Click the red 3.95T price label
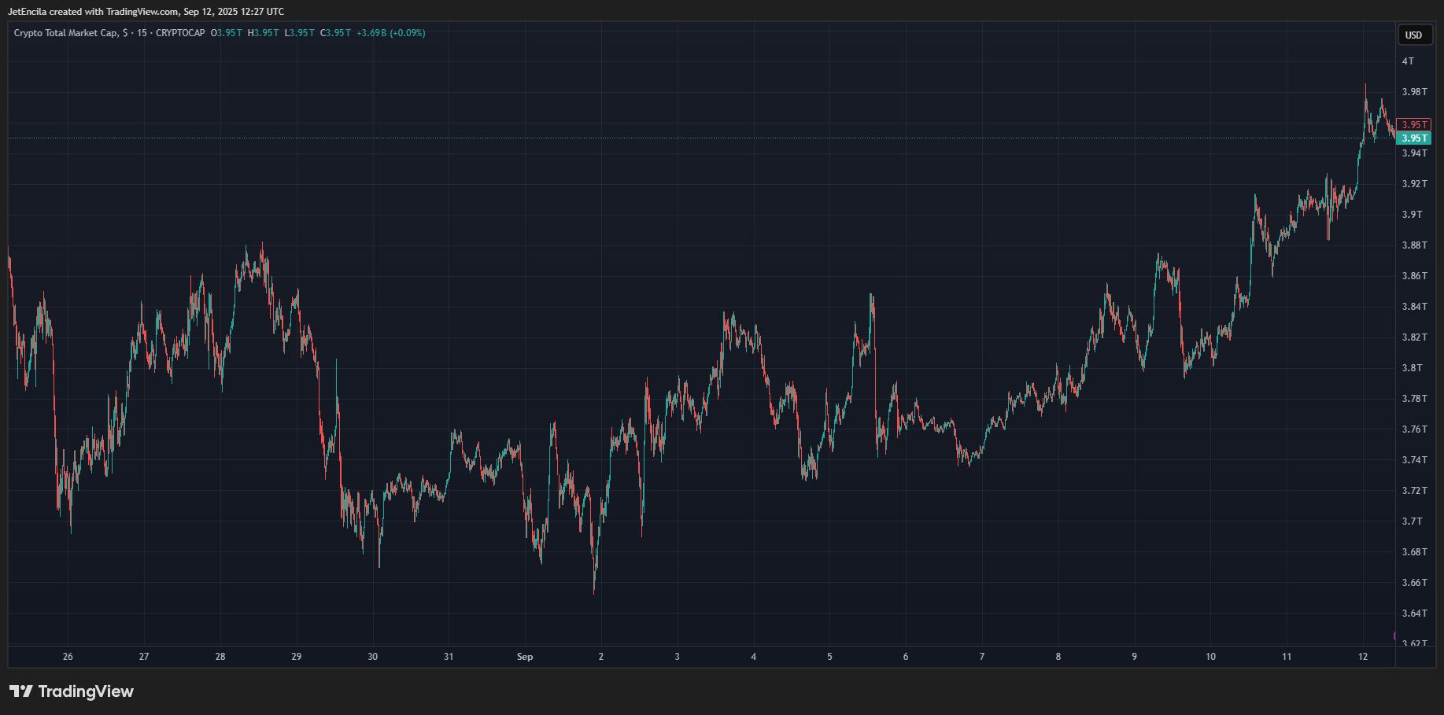The image size is (1444, 715). coord(1414,125)
